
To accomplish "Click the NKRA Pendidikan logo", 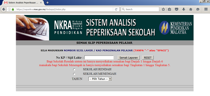I will point(68,27).
